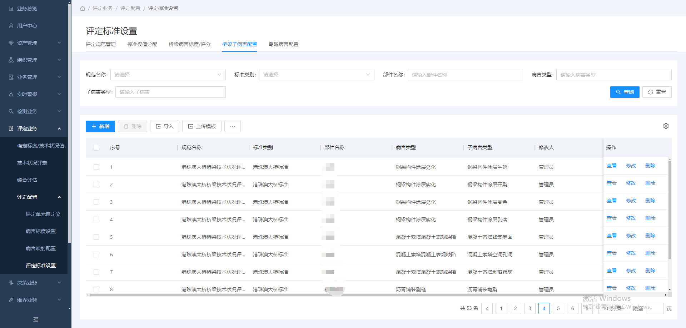
Task: Click the 子病害类型 column header
Action: pos(480,147)
